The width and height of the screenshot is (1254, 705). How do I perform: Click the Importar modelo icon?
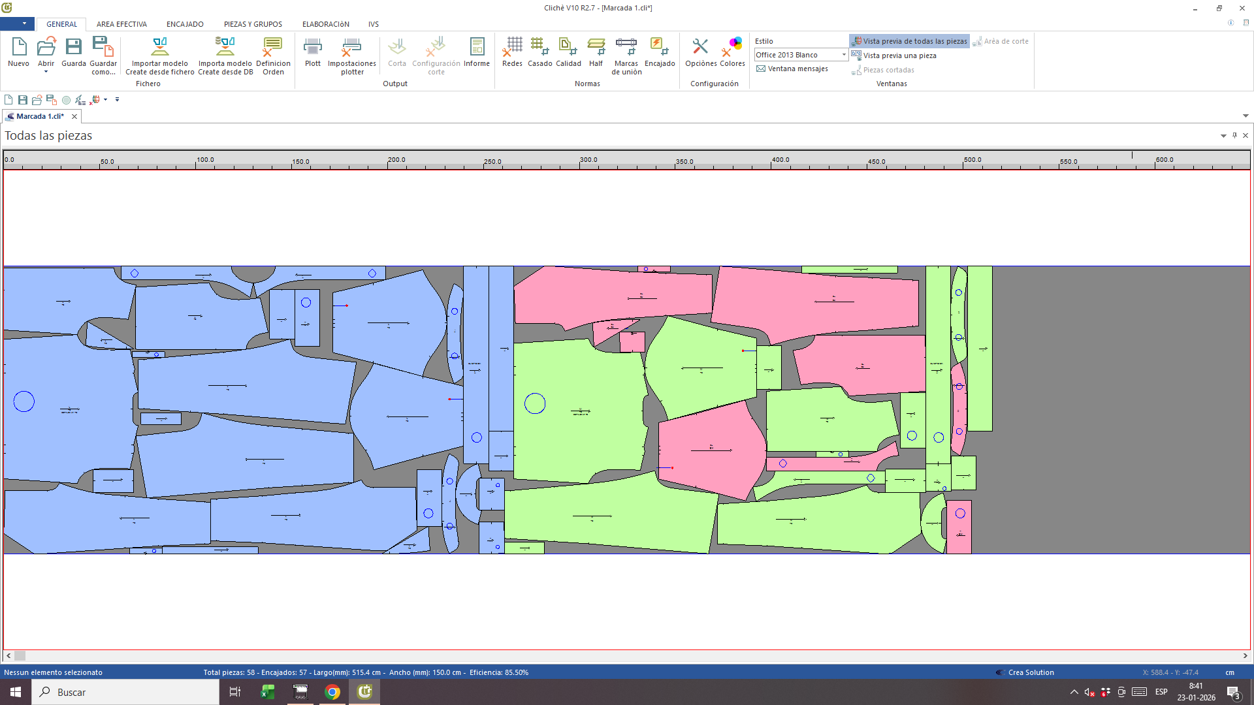coord(160,47)
